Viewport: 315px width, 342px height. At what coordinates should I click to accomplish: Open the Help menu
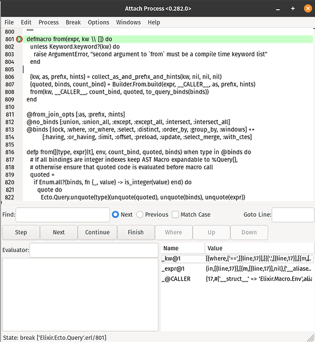(x=154, y=22)
